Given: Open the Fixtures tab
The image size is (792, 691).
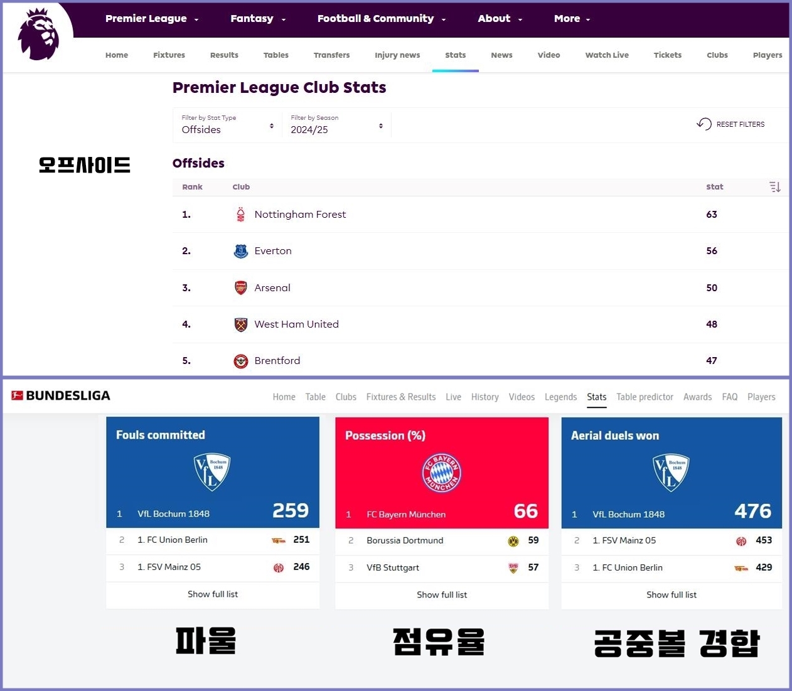Looking at the screenshot, I should click(x=169, y=55).
